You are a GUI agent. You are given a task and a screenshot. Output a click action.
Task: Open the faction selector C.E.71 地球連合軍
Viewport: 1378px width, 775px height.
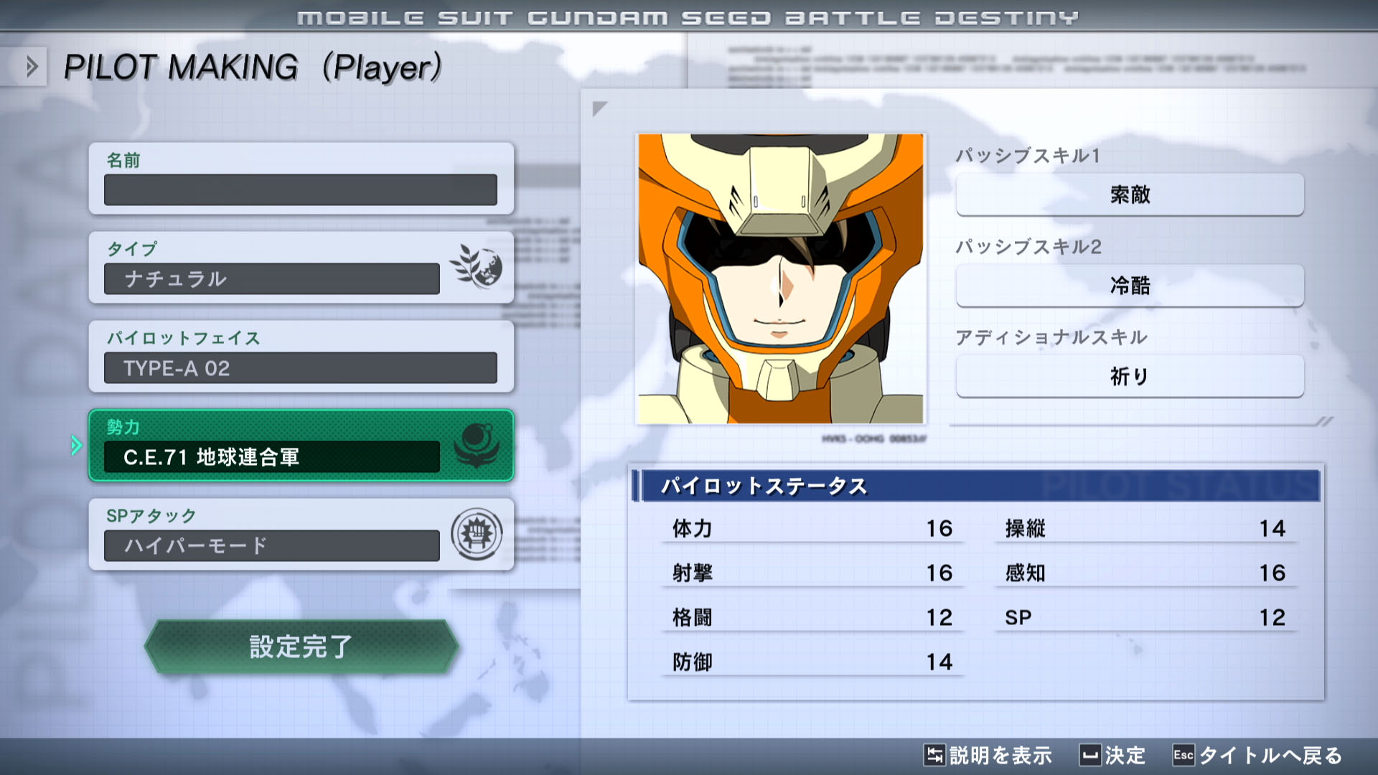(x=271, y=456)
